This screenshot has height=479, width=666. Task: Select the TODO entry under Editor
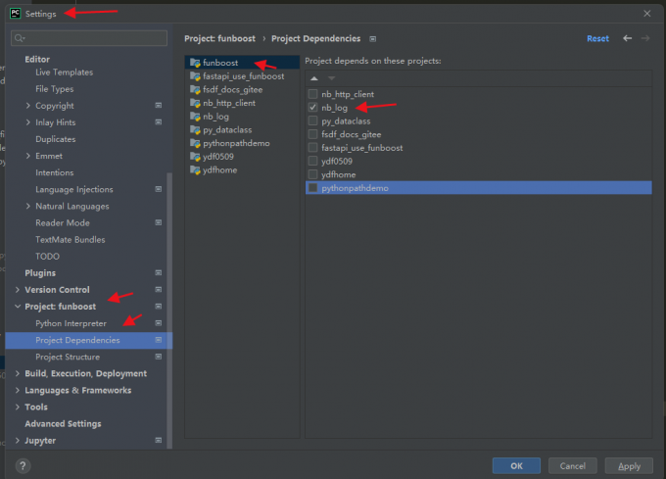pyautogui.click(x=48, y=257)
